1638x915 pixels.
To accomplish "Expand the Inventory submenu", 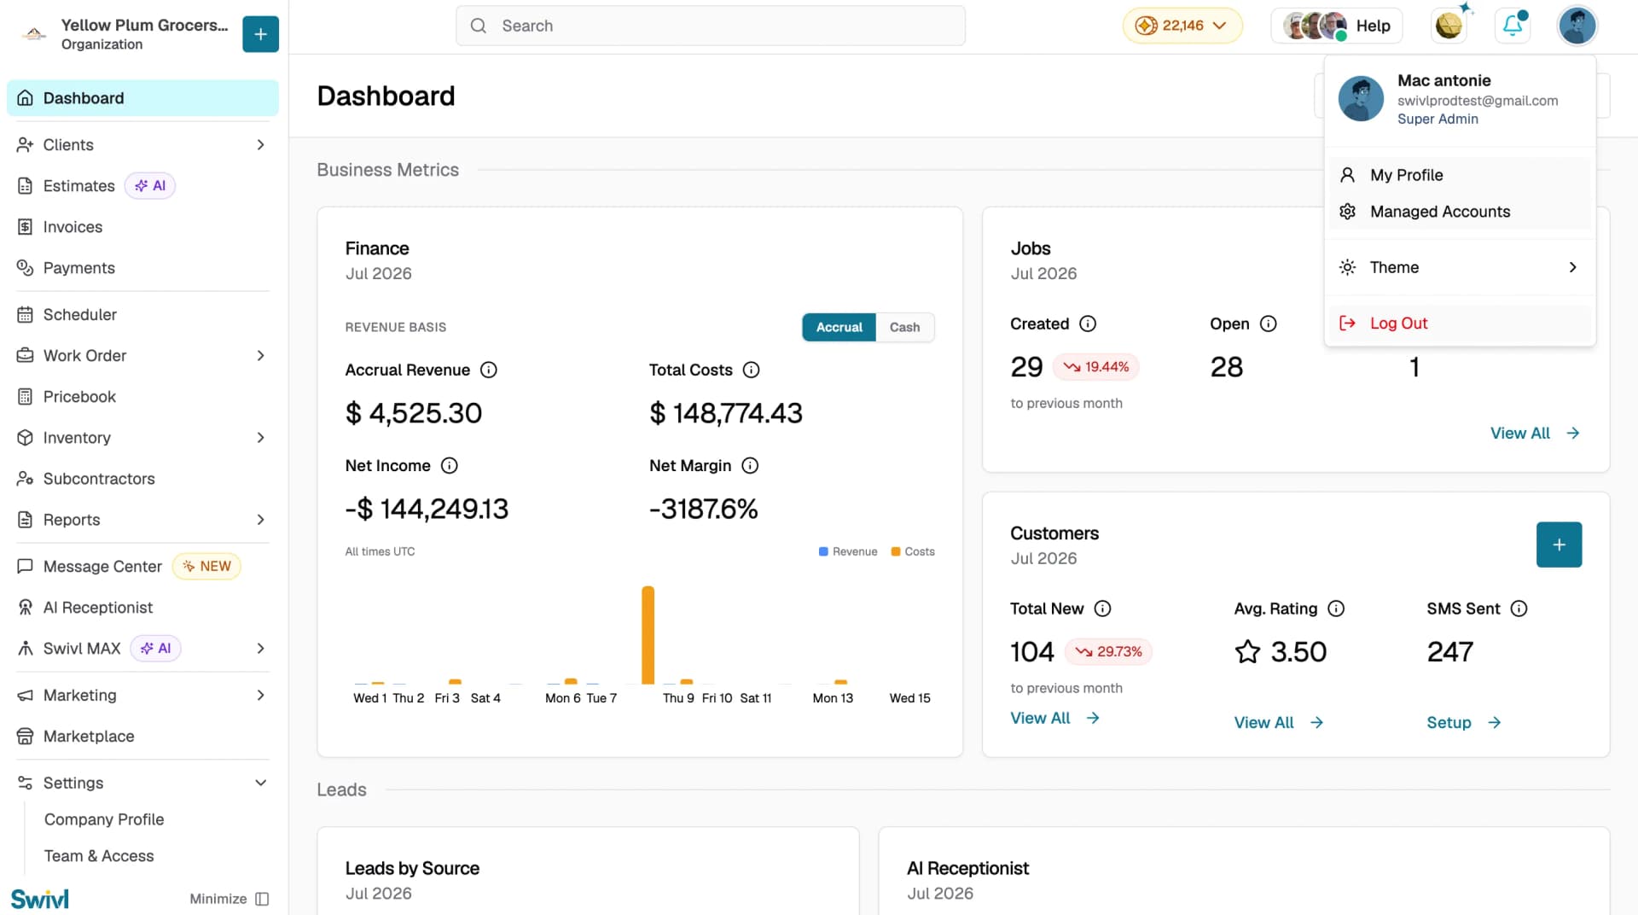I will click(261, 438).
